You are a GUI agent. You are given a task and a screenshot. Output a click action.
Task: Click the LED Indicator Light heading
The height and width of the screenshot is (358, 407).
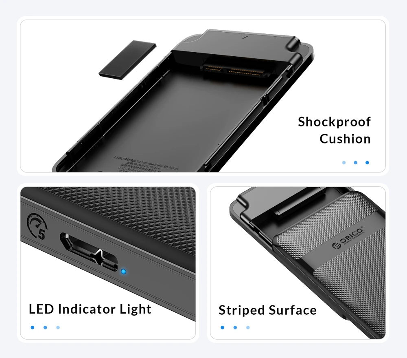coord(90,309)
